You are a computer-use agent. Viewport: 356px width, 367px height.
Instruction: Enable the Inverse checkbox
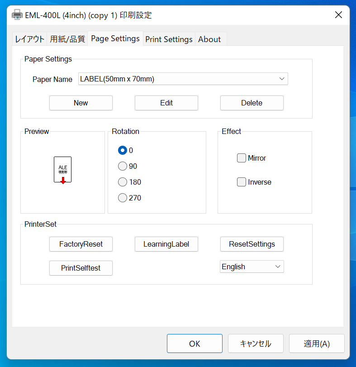[242, 182]
